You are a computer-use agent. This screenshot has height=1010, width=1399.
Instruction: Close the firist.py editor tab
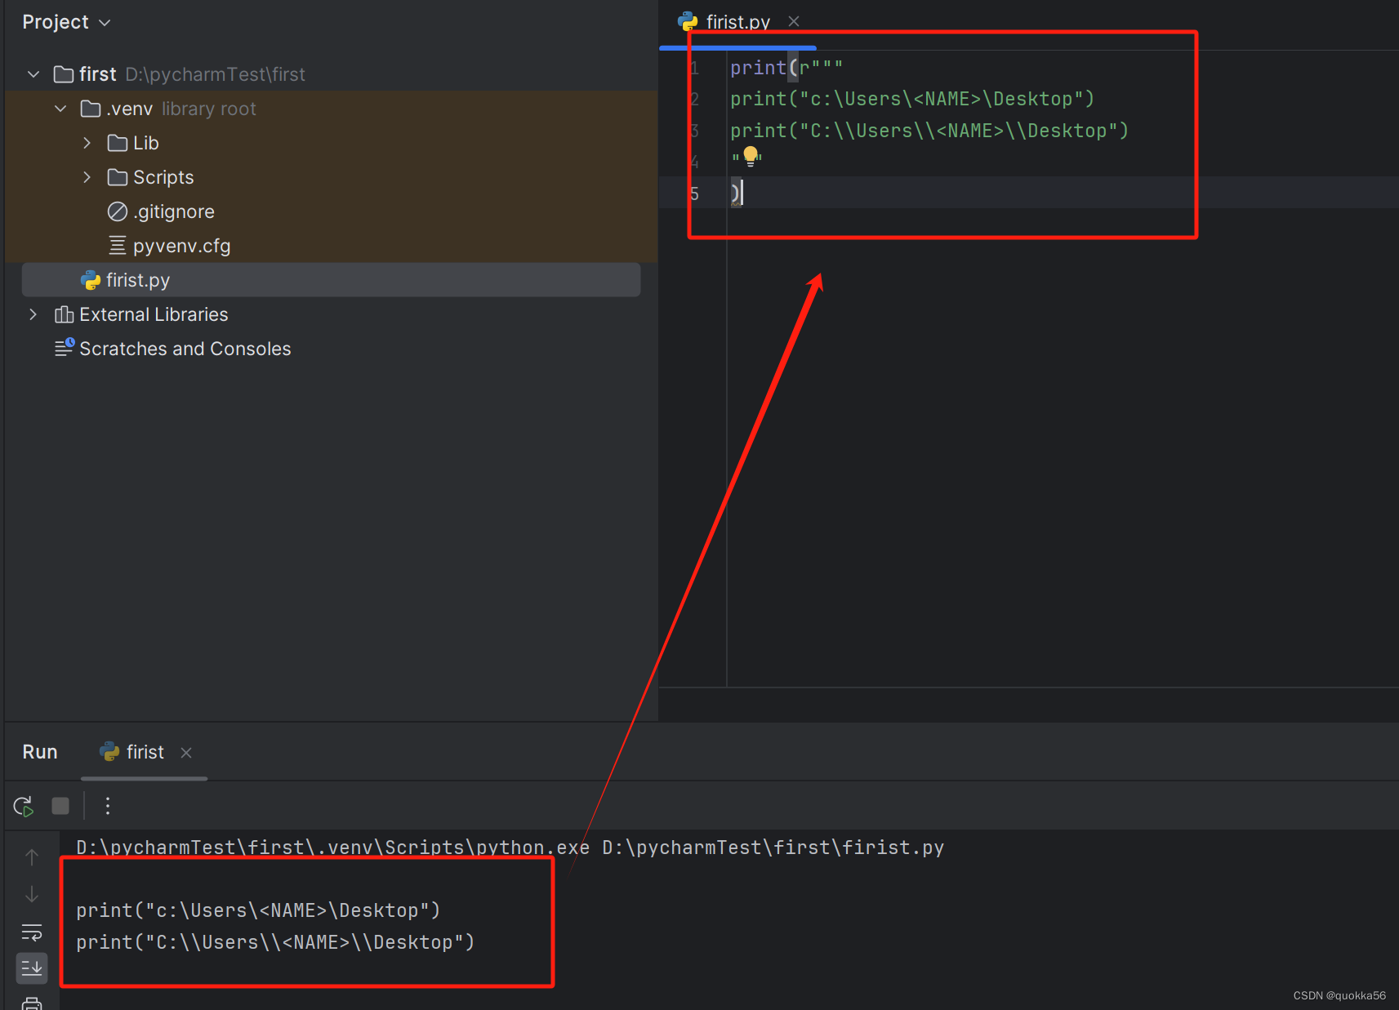[794, 21]
